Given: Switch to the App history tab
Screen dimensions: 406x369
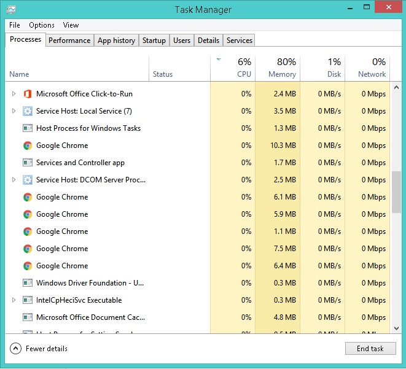Looking at the screenshot, I should tap(116, 41).
